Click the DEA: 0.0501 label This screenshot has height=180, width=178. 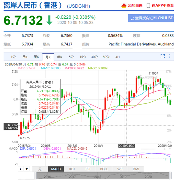(x=52, y=149)
